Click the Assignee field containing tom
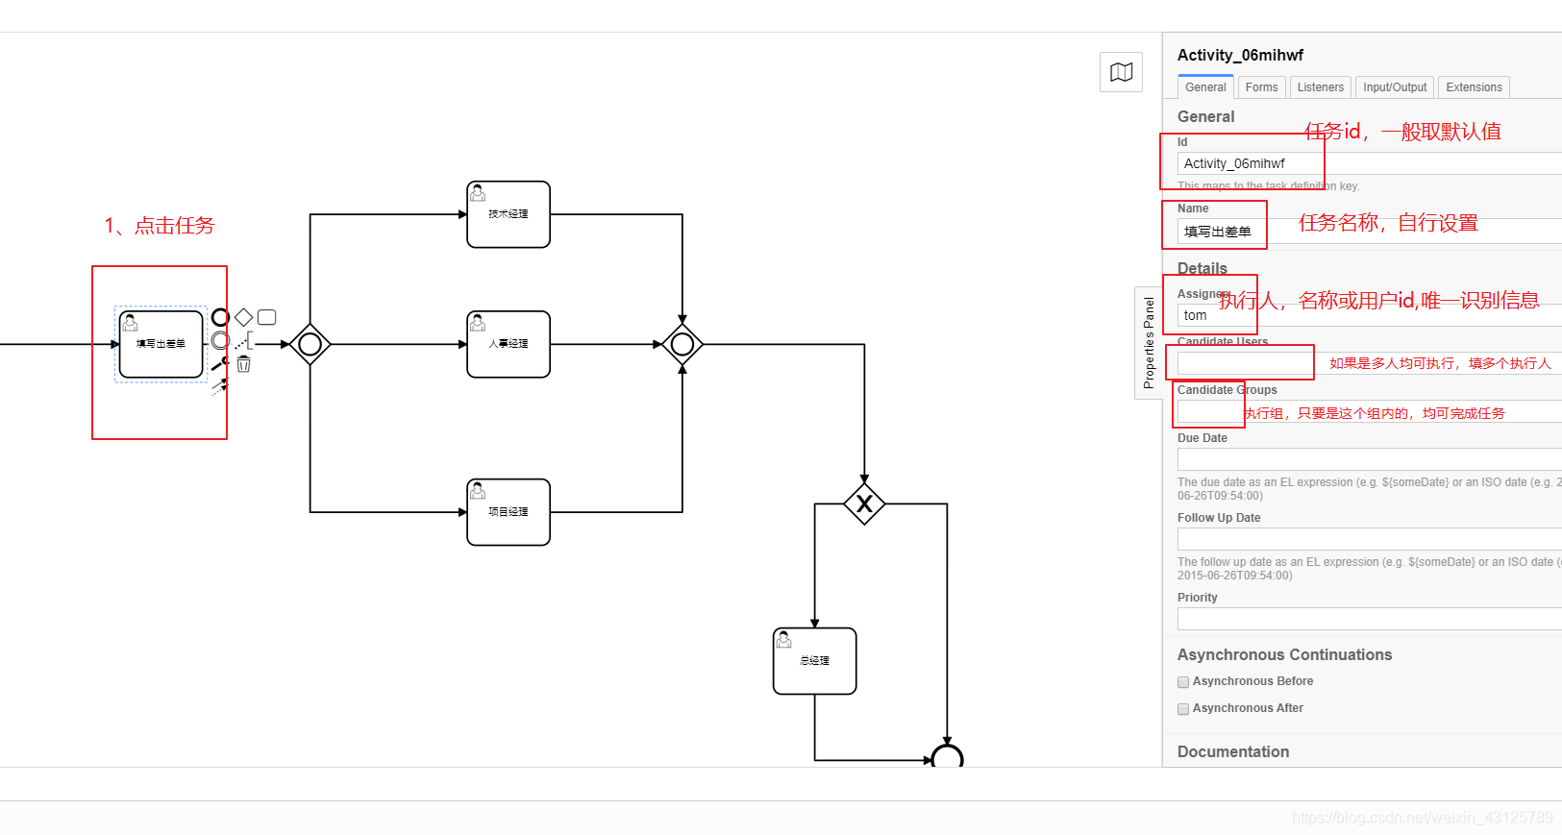 pos(1370,315)
